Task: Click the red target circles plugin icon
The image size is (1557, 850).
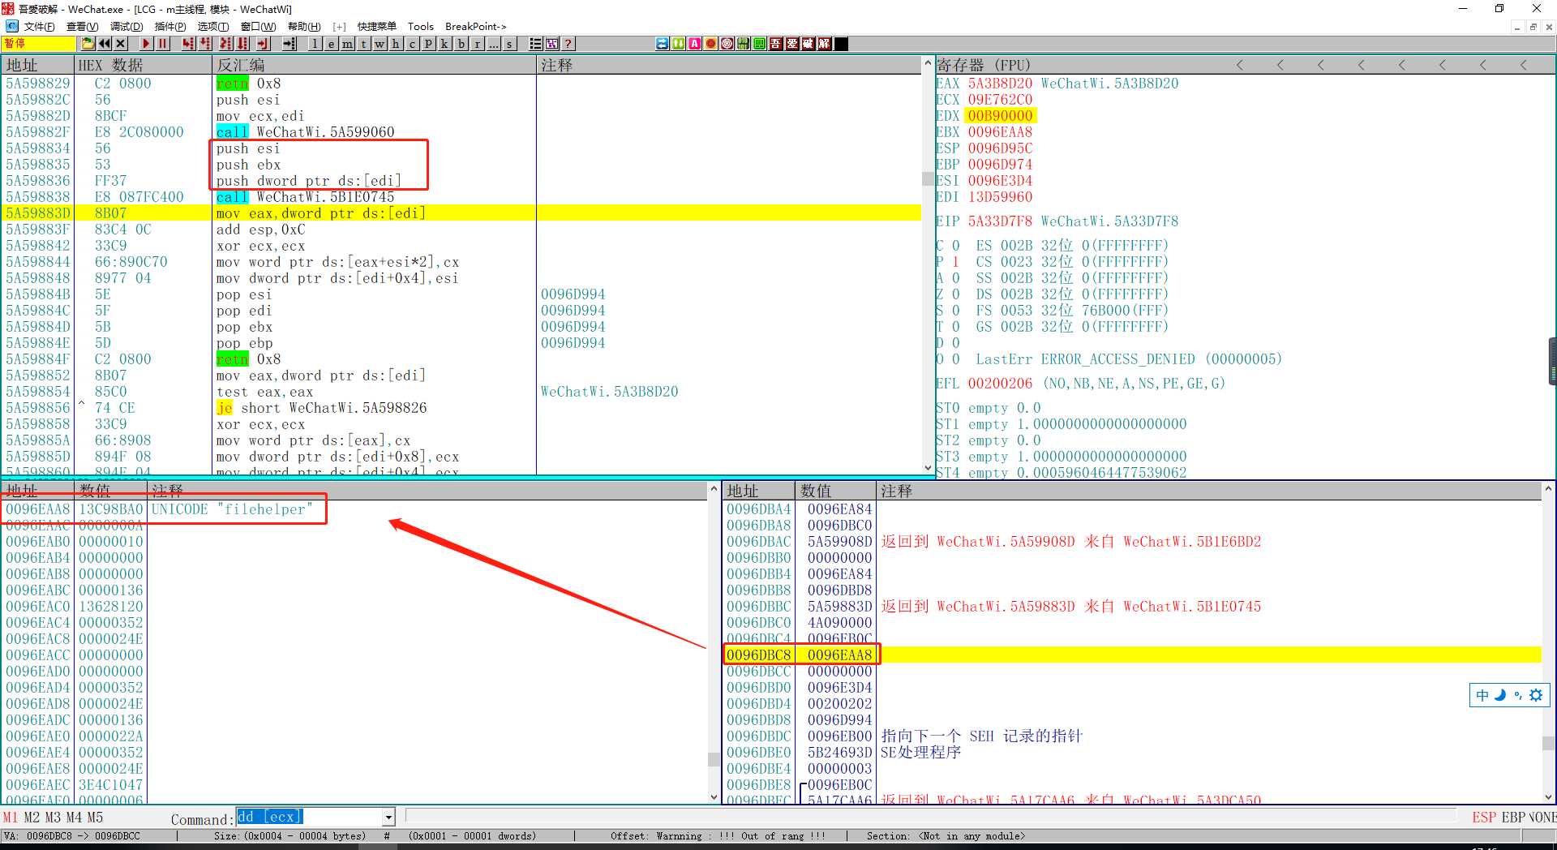Action: click(727, 44)
